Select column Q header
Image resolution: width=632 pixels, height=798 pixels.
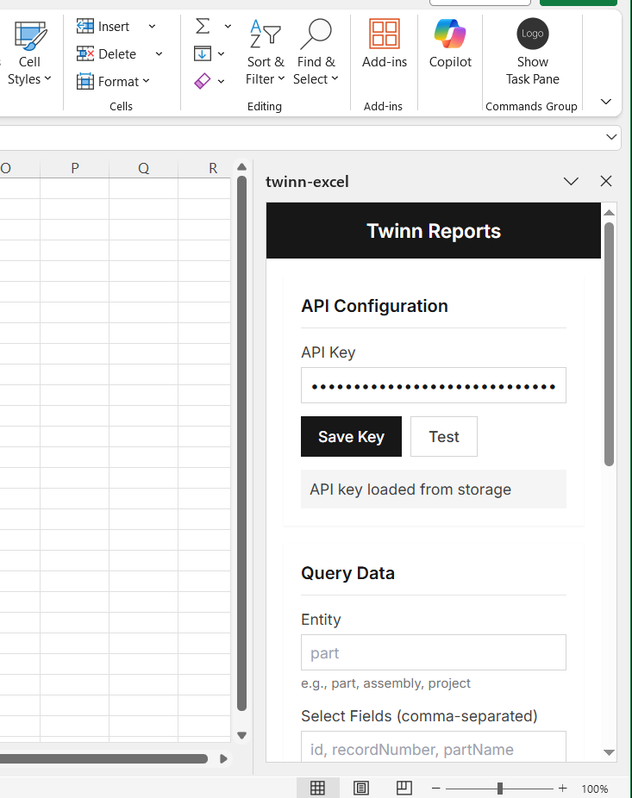click(x=144, y=168)
